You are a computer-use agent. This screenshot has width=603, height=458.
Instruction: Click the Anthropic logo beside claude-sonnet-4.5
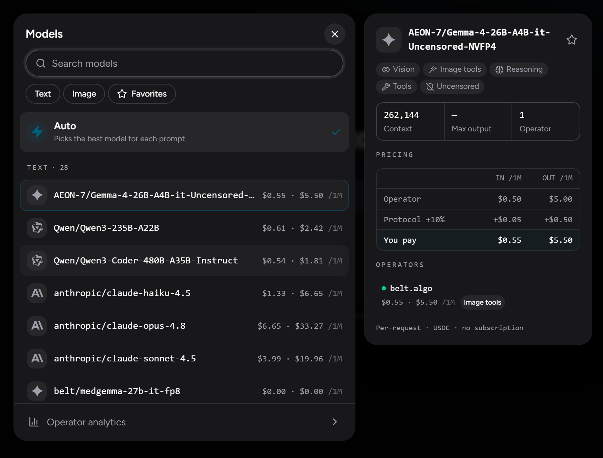[x=37, y=359]
